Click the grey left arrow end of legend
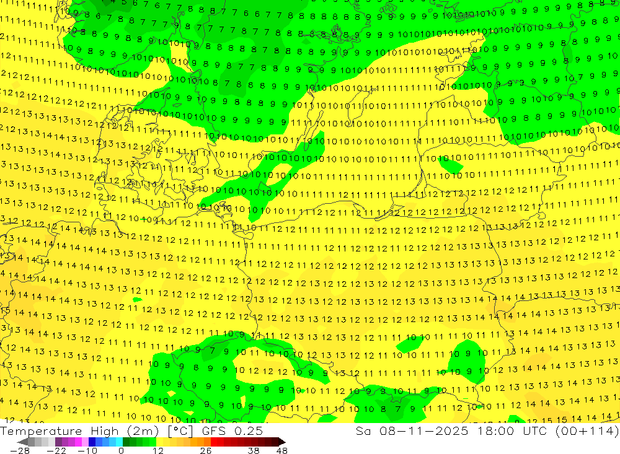Screen dimensions: 620x454 click(22, 442)
